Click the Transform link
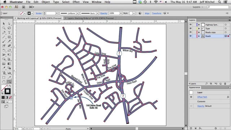This screenshot has height=130, width=231. (x=157, y=13)
